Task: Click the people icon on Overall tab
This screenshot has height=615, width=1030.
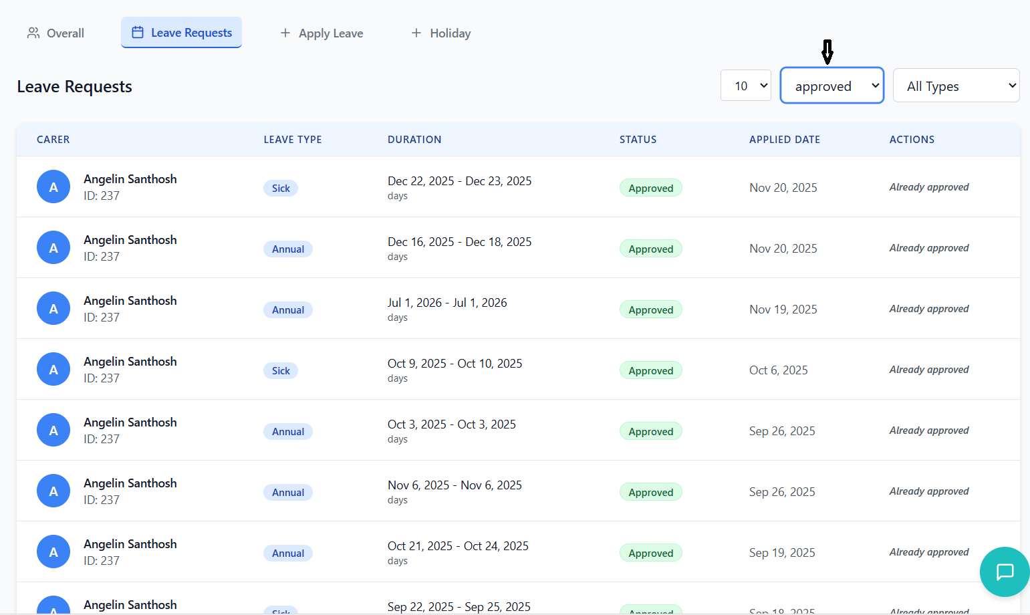Action: 33,33
